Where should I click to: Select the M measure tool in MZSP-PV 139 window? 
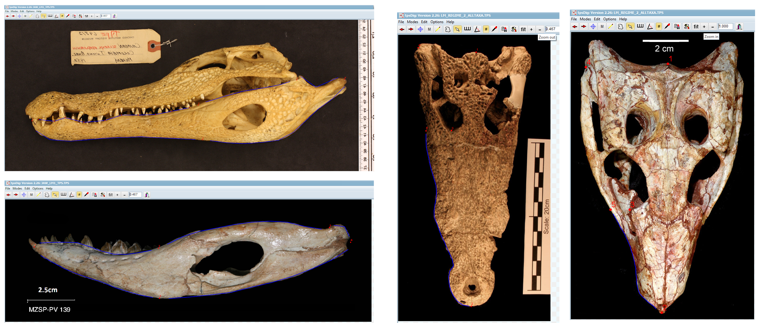click(x=31, y=195)
